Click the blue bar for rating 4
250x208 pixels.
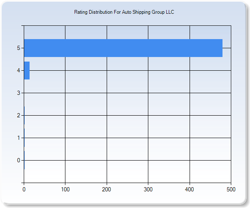pyautogui.click(x=27, y=70)
